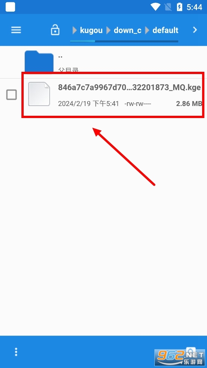Viewport: 207px width, 368px height.
Task: Click the triangle arrow before kugou
Action: pyautogui.click(x=75, y=30)
